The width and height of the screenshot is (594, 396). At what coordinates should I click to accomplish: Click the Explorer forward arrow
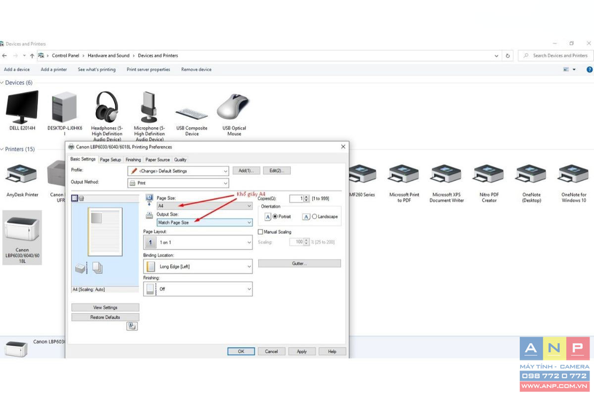[16, 55]
